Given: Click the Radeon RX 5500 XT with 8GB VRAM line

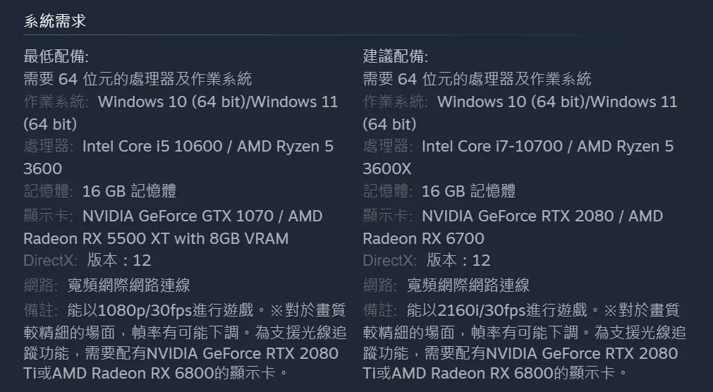Looking at the screenshot, I should [x=156, y=238].
